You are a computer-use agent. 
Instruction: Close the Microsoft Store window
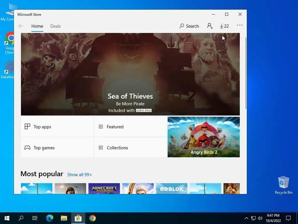coord(240,15)
